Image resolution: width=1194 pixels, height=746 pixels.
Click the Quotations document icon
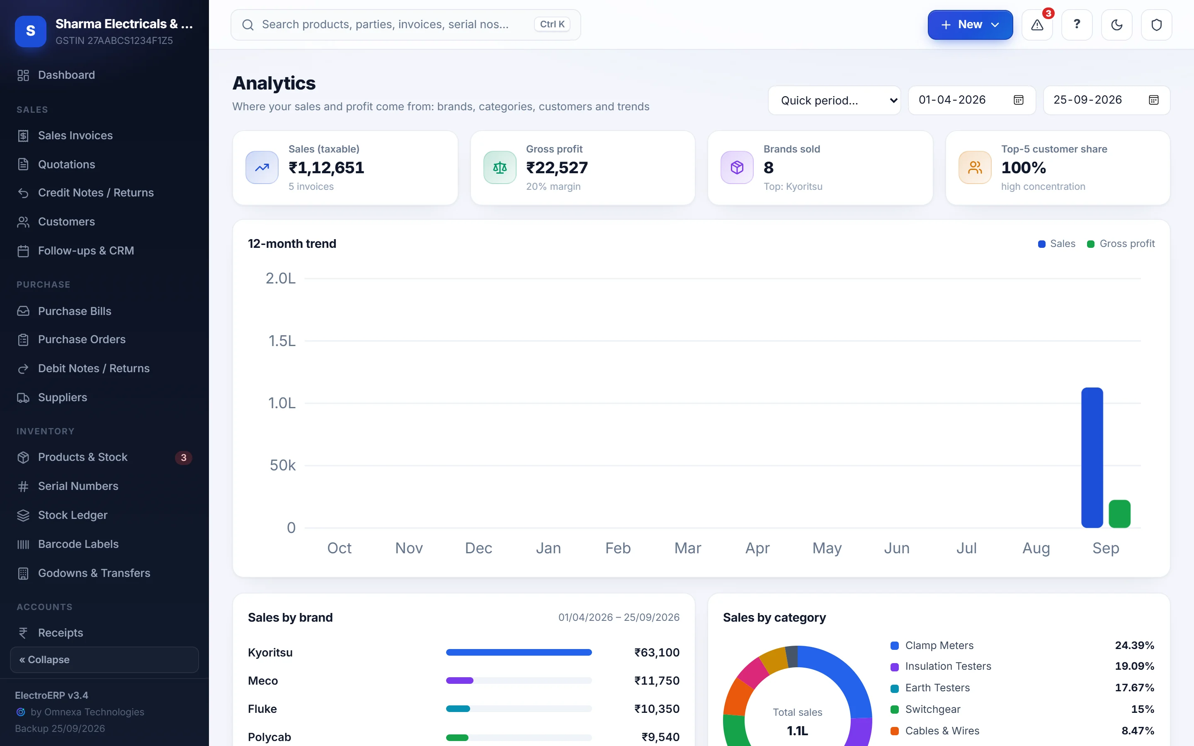(23, 164)
